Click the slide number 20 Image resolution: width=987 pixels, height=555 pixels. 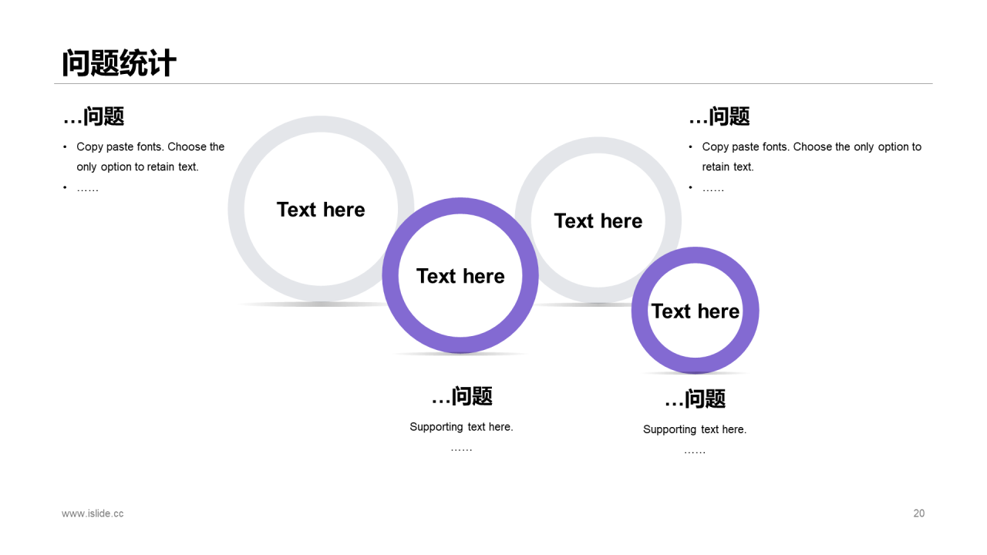pos(919,513)
